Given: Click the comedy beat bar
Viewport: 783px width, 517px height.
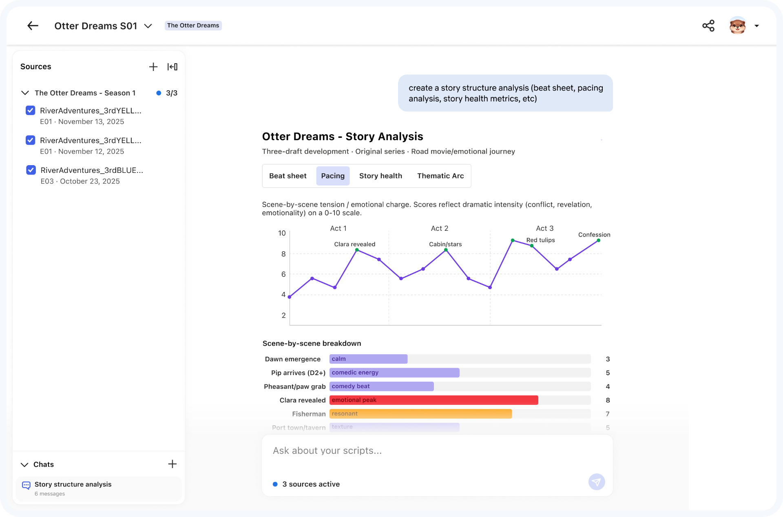Looking at the screenshot, I should [381, 386].
